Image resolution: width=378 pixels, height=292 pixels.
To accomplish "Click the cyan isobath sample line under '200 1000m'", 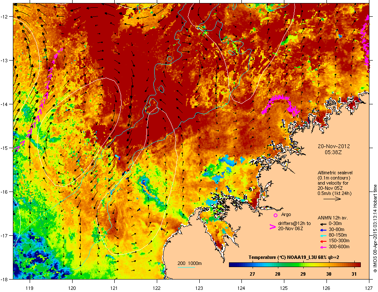I will 186,267.
